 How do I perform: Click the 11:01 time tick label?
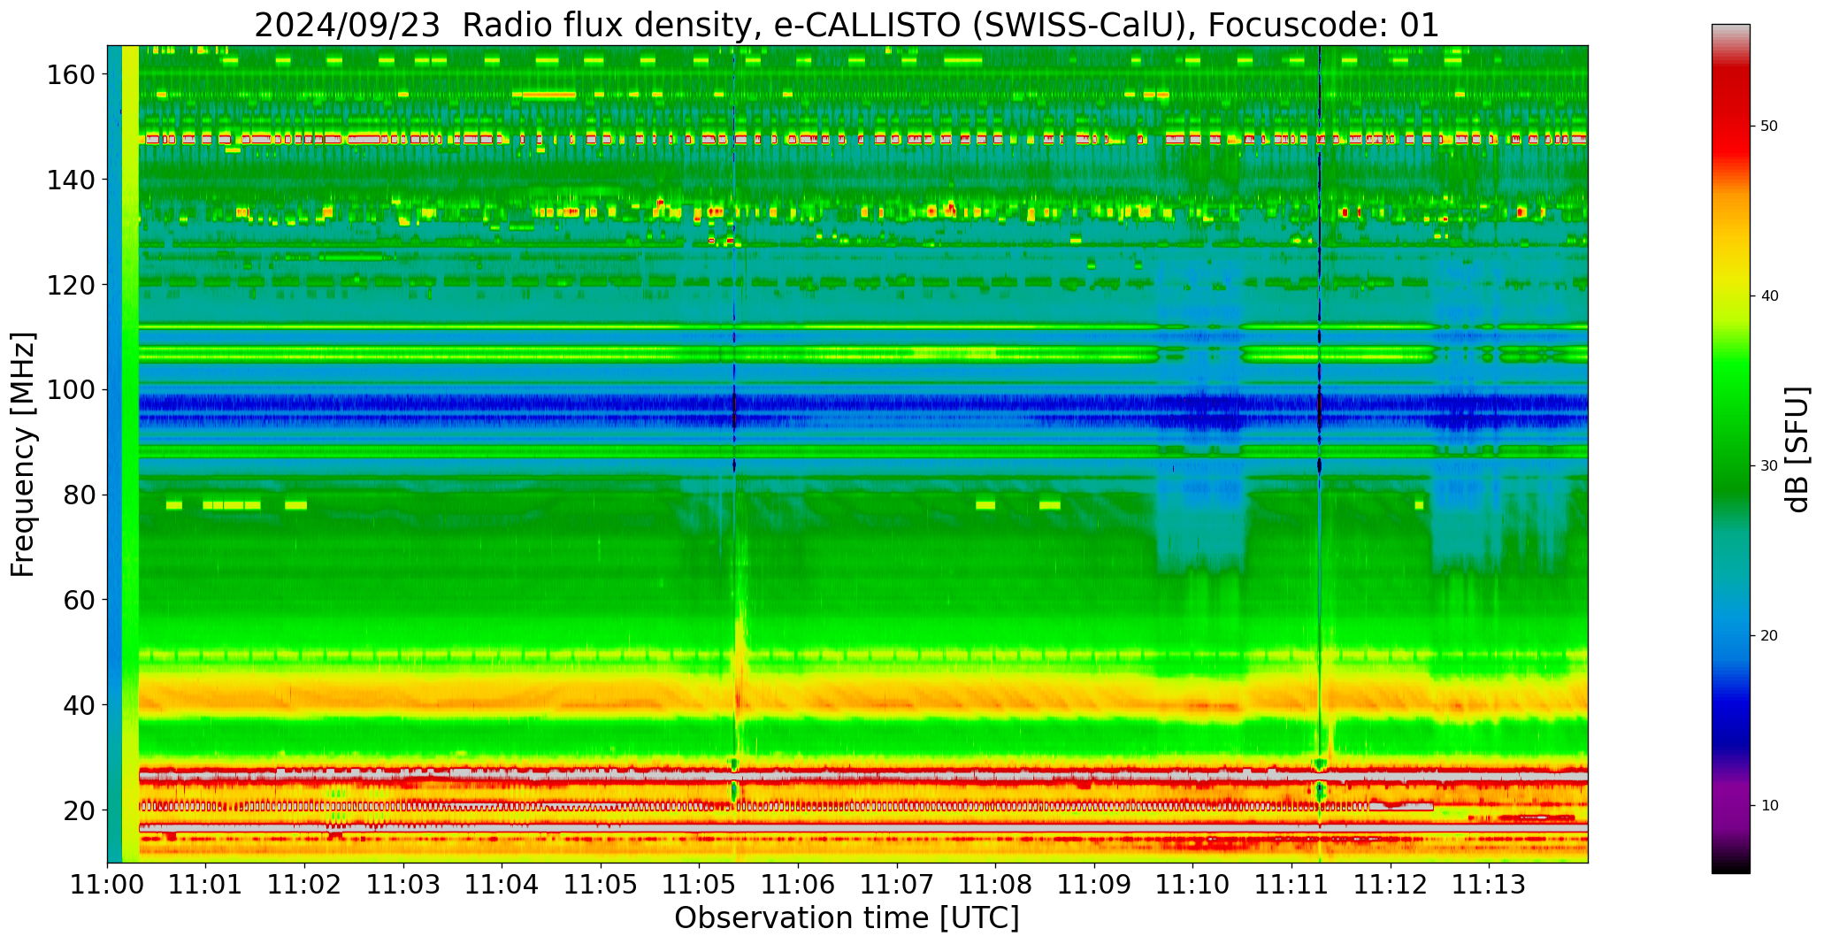206,885
